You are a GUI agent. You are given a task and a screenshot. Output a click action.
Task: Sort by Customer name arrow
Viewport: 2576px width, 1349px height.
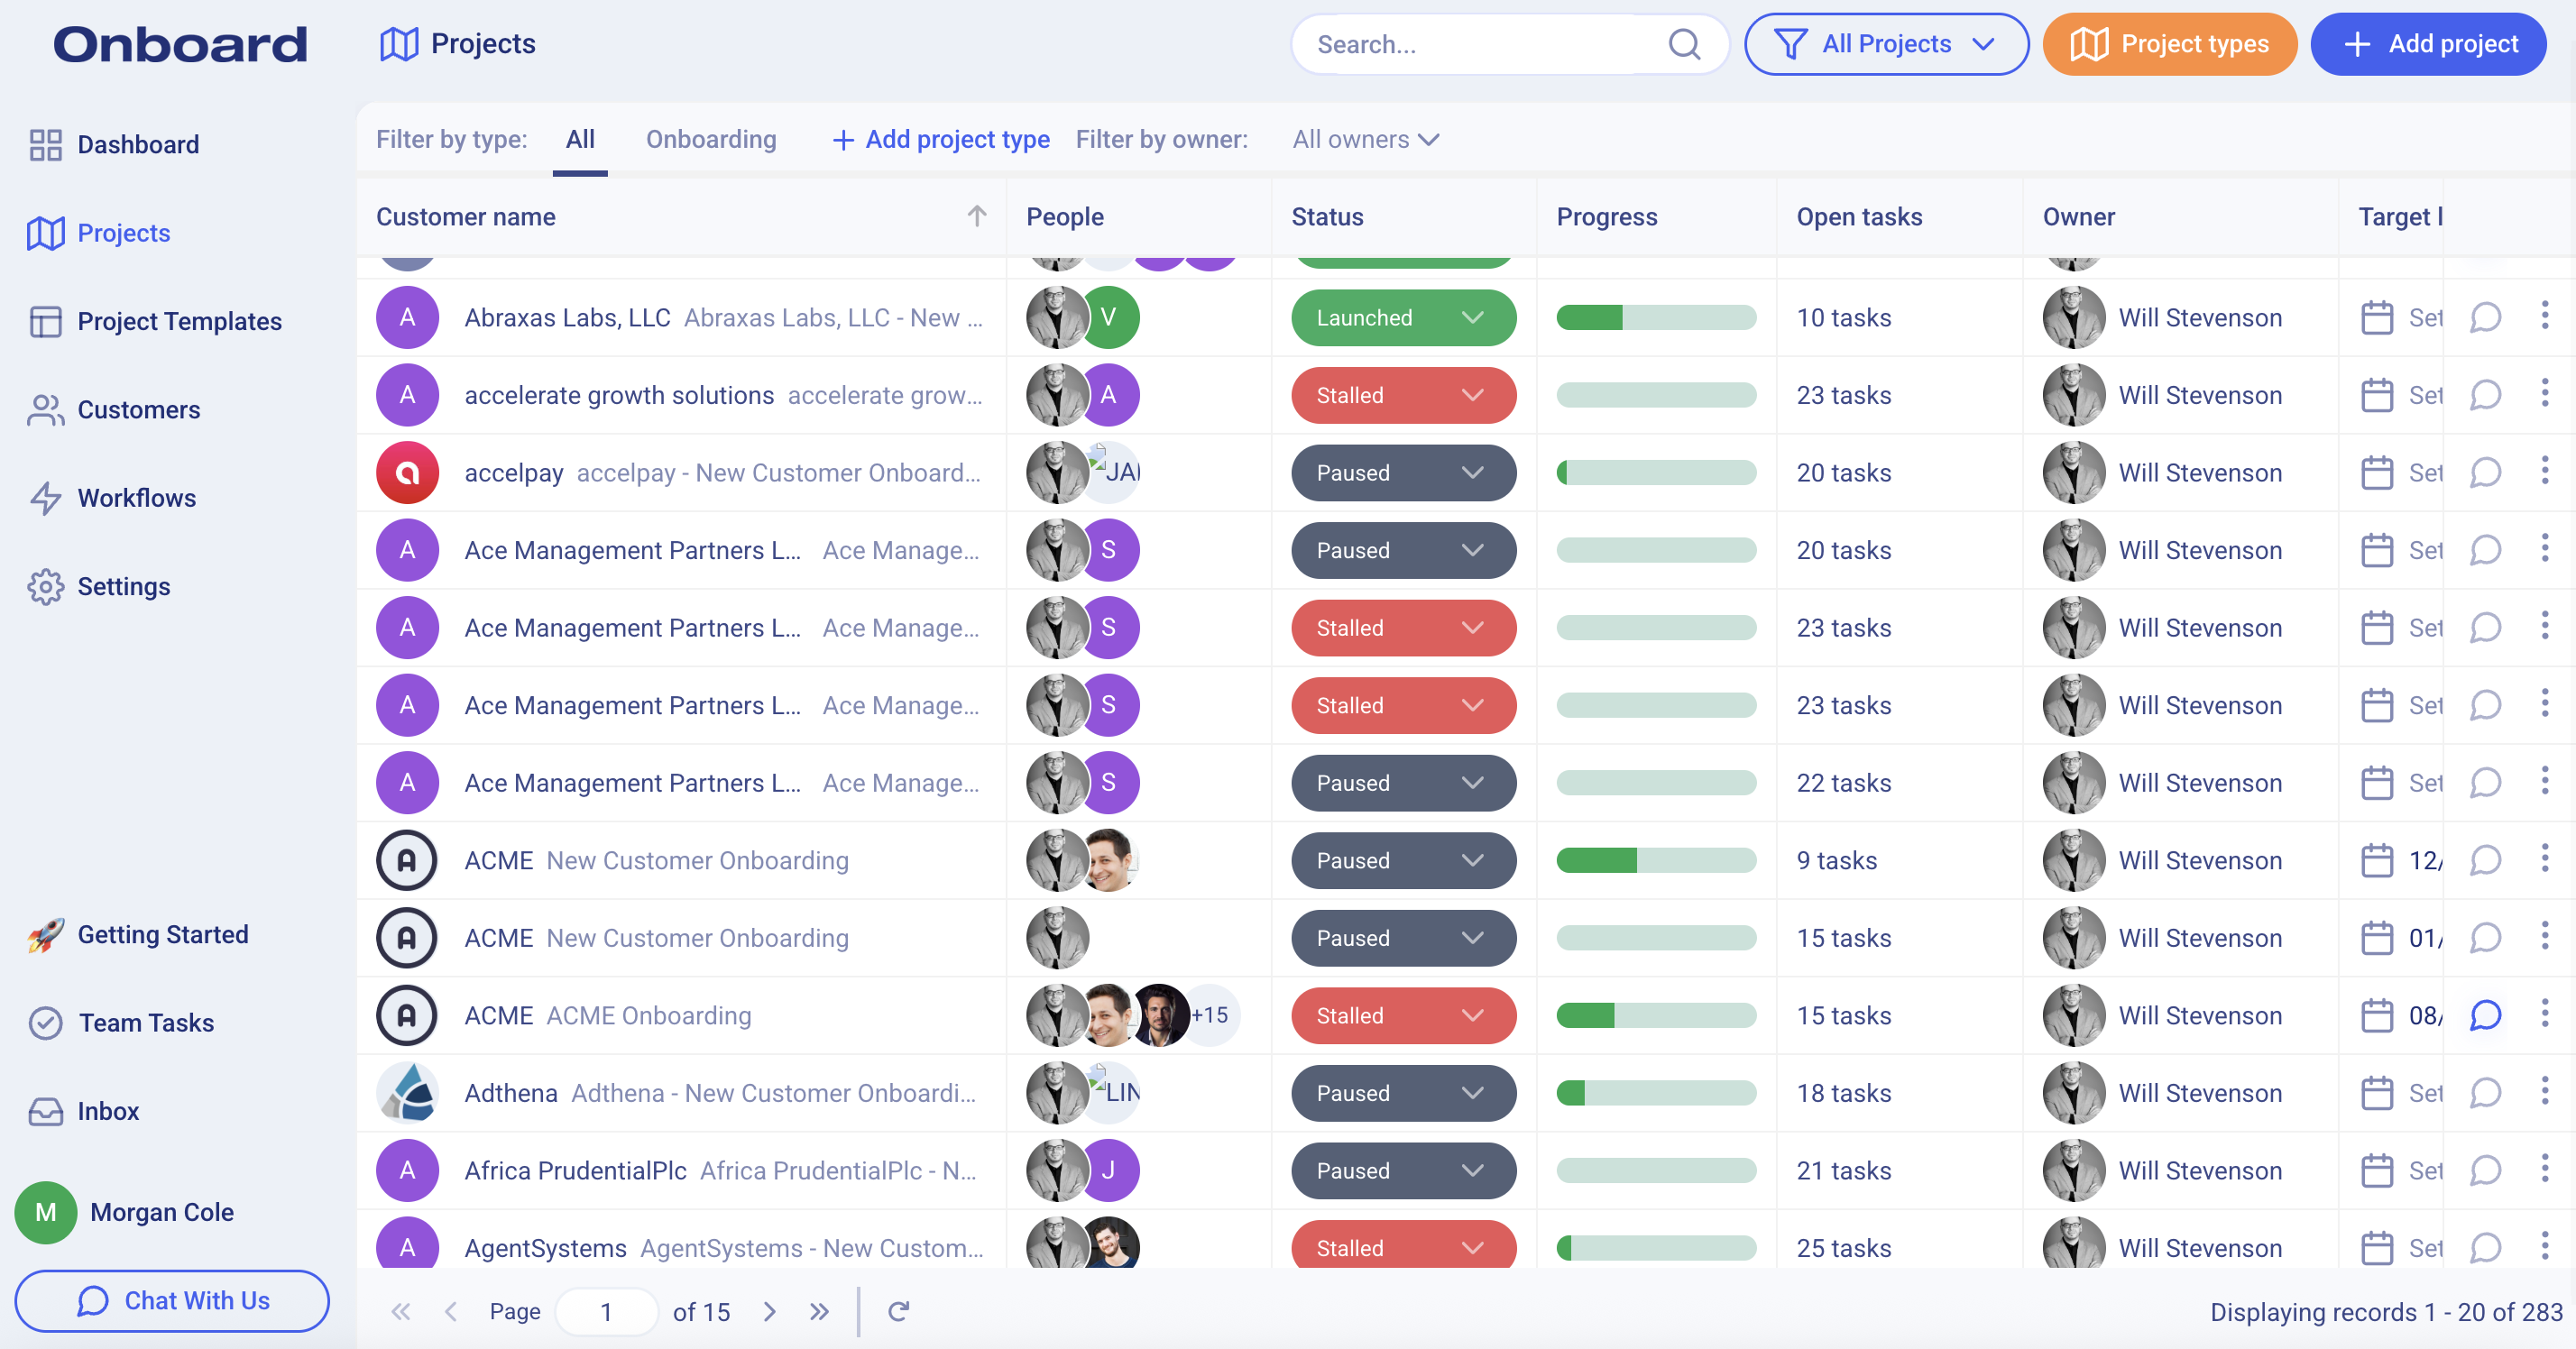click(x=976, y=216)
